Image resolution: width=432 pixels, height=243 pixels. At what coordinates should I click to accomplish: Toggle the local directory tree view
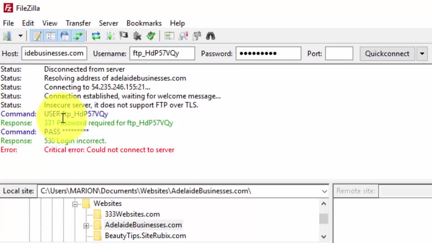(x=51, y=36)
